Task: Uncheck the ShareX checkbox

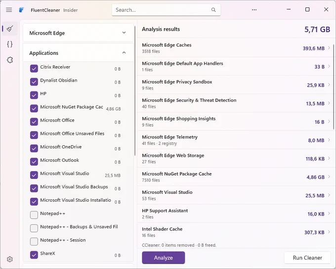Action: (x=34, y=255)
